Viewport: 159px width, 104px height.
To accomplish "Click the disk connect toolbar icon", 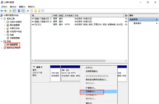I will point(28,11).
